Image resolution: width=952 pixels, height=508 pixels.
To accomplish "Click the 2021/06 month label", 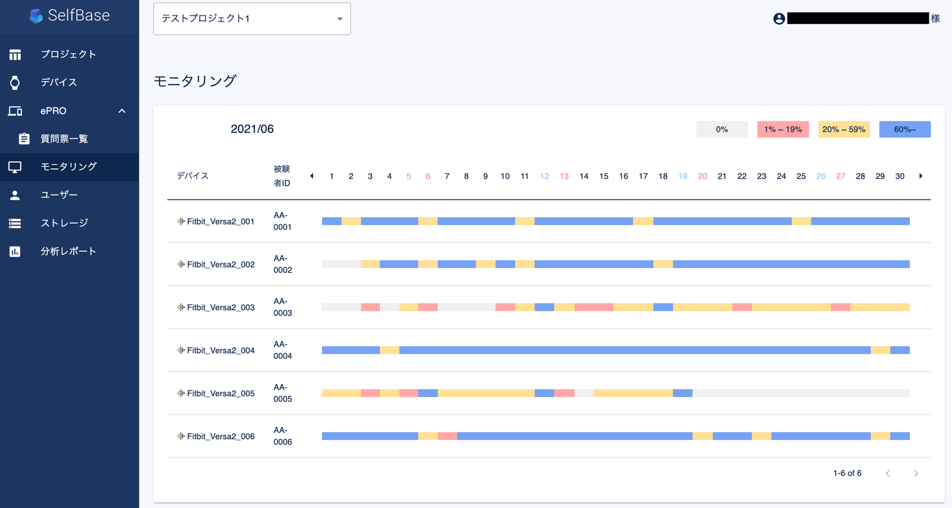I will pyautogui.click(x=252, y=129).
